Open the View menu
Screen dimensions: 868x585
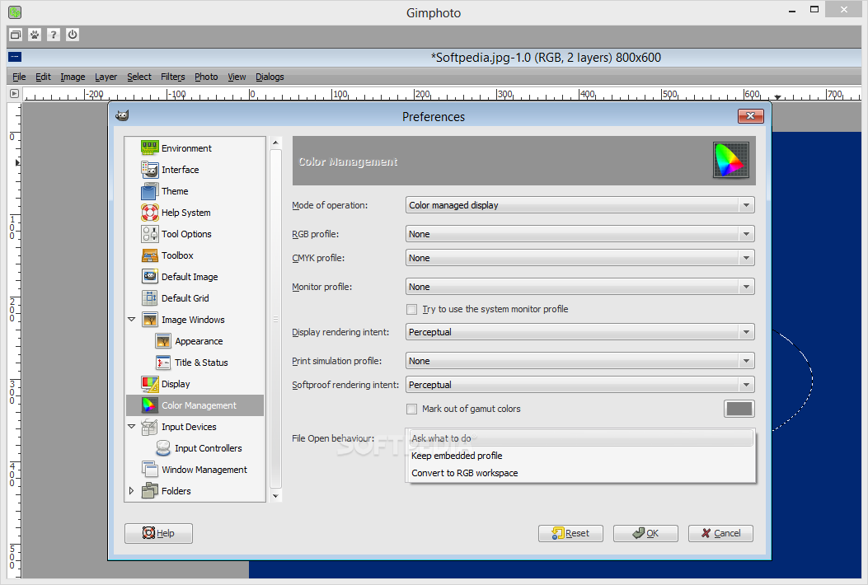(x=237, y=77)
